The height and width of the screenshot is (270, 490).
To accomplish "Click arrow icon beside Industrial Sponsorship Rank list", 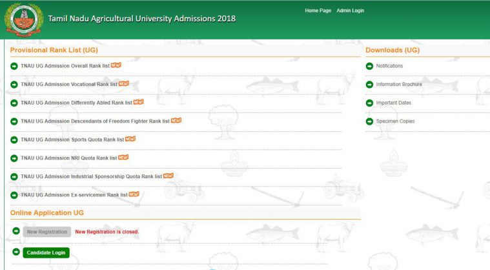I will coord(14,176).
